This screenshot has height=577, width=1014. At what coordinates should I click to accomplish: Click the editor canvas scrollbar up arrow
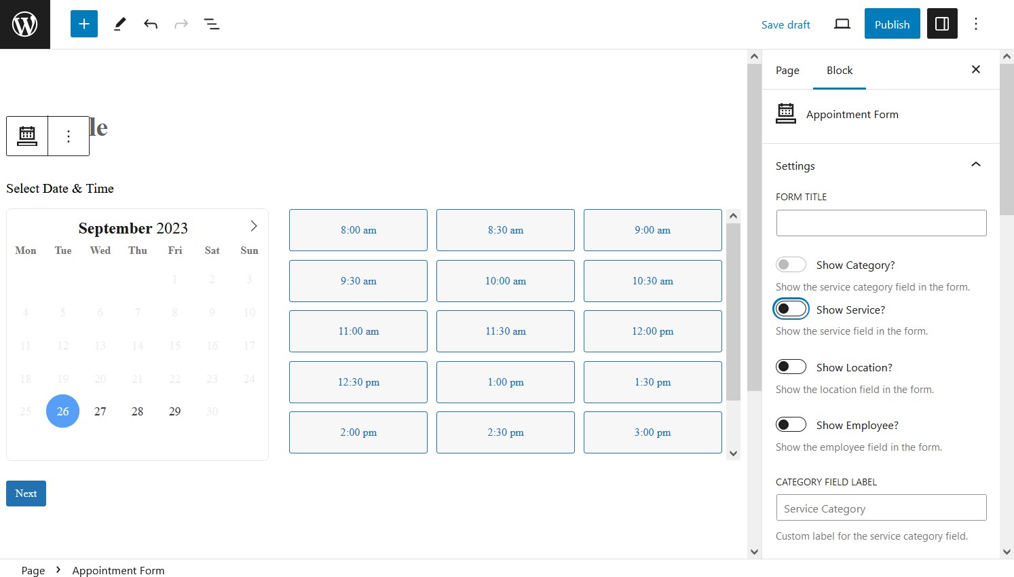tap(754, 56)
